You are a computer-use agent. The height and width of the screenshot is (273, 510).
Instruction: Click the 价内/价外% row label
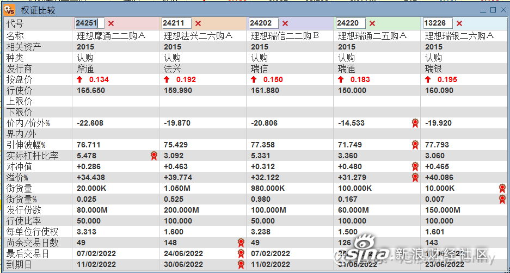point(28,123)
